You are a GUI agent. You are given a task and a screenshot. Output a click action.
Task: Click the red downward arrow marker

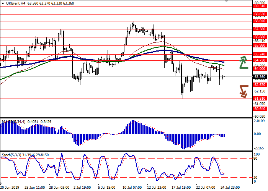243,91
